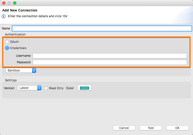Select the OAuth radio button

pyautogui.click(x=7, y=42)
